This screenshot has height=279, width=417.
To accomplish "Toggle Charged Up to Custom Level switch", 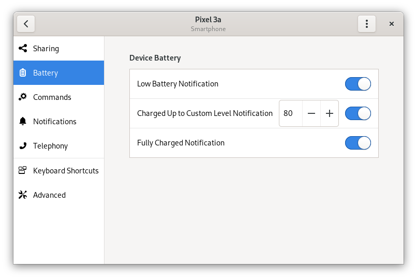I will coord(358,113).
